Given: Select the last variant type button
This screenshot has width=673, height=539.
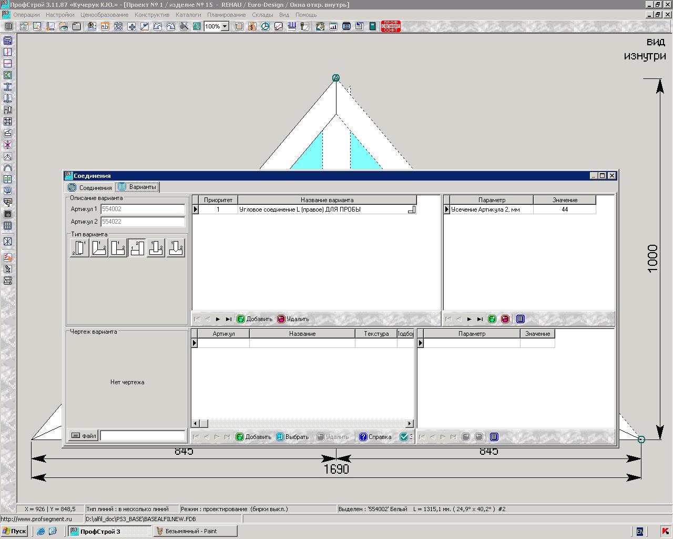Looking at the screenshot, I should pos(176,248).
